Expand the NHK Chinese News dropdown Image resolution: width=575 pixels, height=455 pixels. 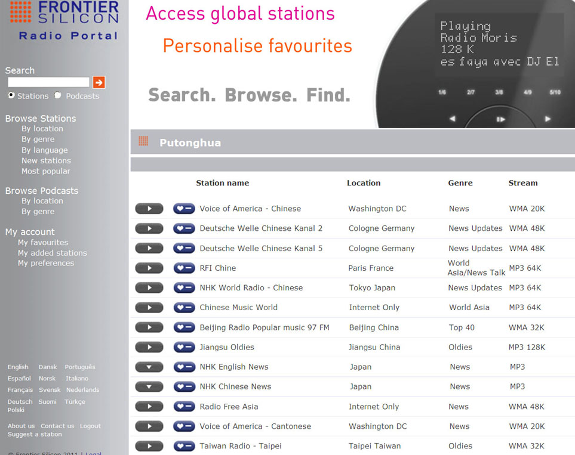(x=149, y=387)
